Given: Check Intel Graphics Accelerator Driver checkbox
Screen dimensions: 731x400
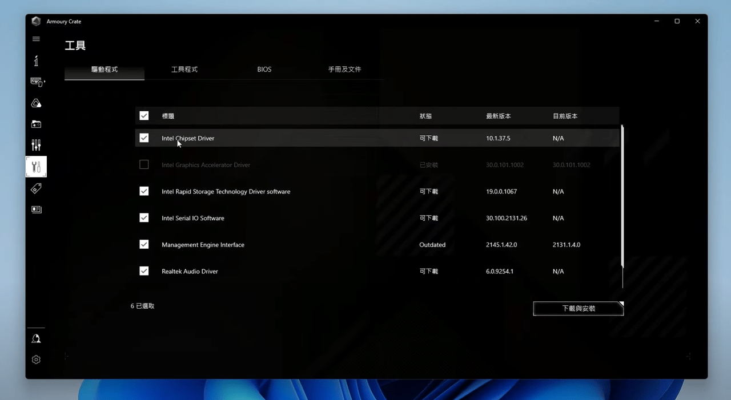Looking at the screenshot, I should [144, 165].
